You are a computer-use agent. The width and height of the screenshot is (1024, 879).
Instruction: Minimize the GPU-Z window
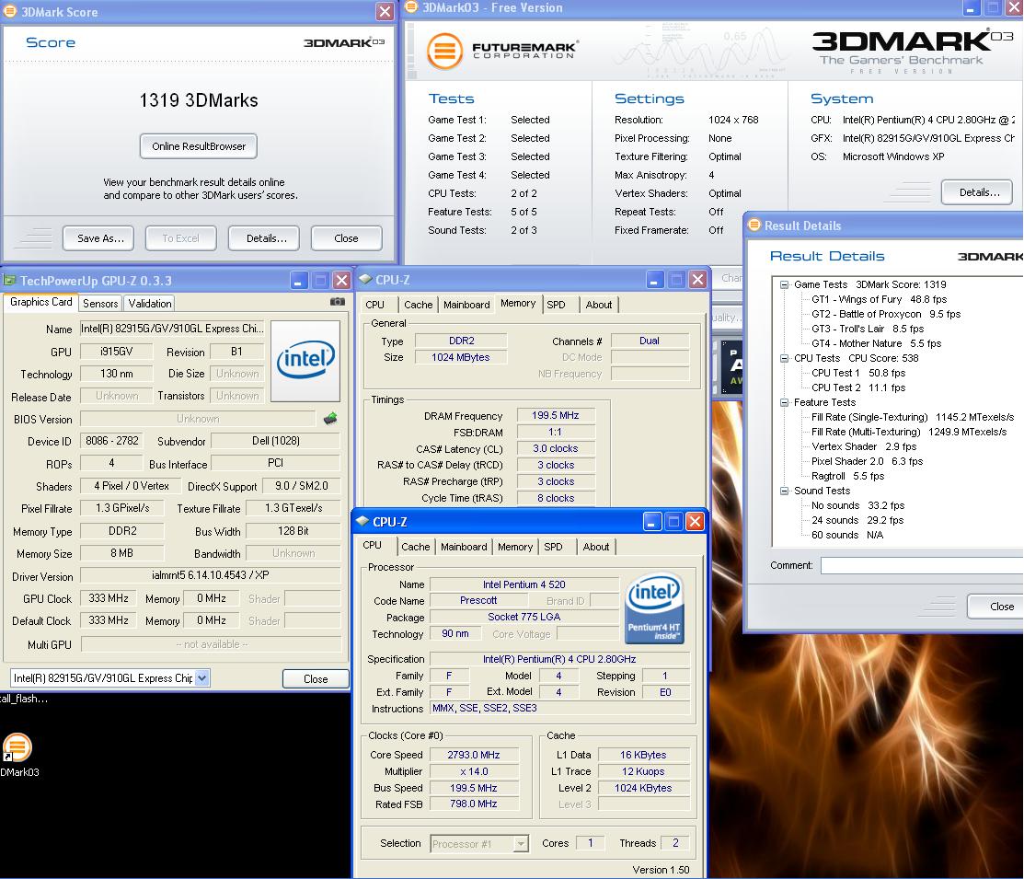click(298, 281)
